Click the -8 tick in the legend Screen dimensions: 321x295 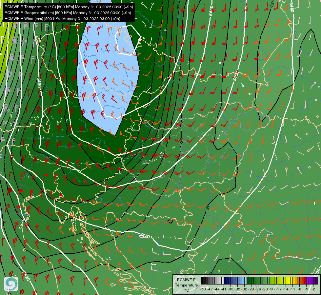pyautogui.click(x=299, y=289)
